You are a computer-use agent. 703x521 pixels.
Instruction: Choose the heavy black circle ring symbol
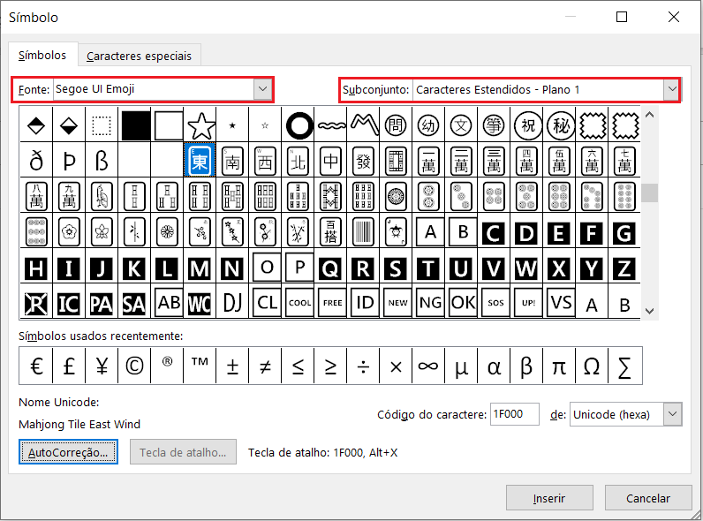pyautogui.click(x=299, y=125)
